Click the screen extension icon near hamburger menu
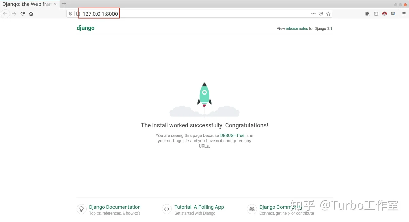Image resolution: width=409 pixels, height=222 pixels. click(x=393, y=14)
